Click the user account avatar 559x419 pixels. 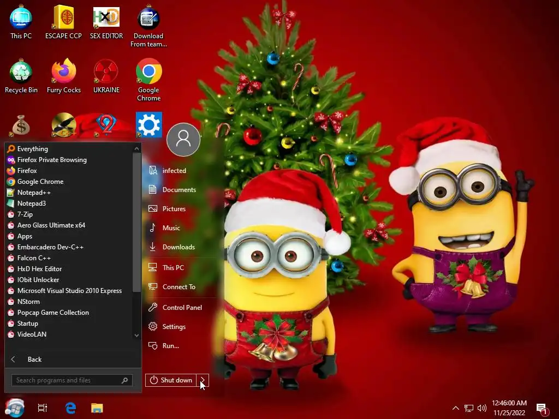(x=183, y=140)
